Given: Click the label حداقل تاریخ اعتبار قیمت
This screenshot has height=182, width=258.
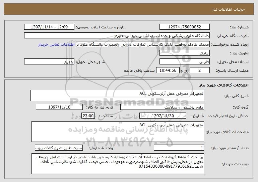Looking at the screenshot, I should click(x=228, y=116).
